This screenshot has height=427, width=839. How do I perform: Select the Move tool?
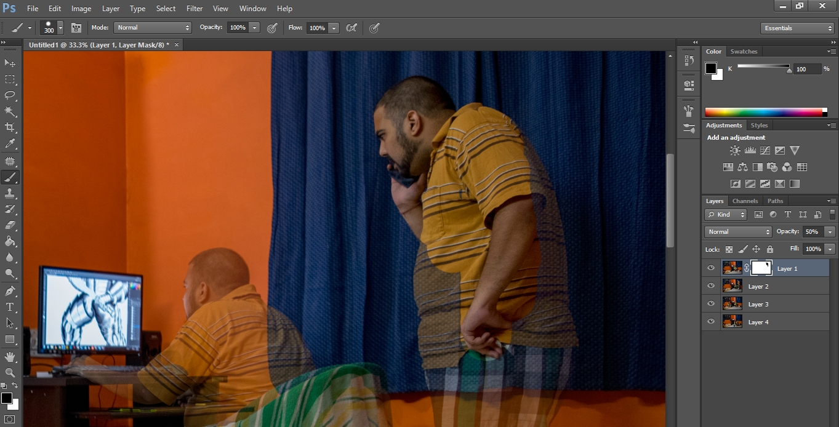(9, 64)
